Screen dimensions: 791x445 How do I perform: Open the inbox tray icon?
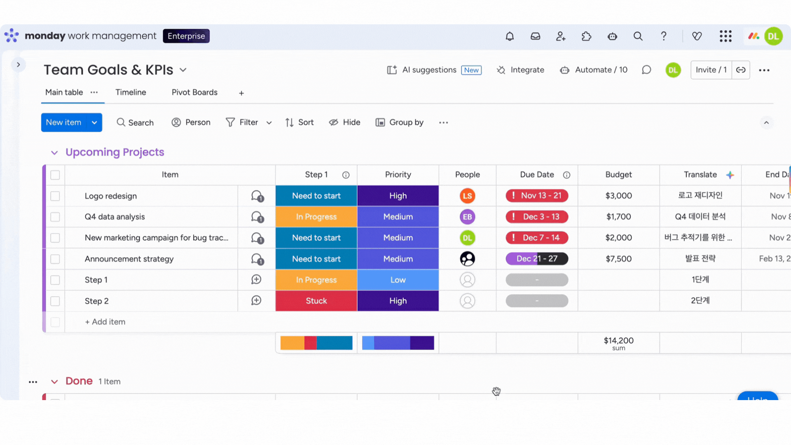click(535, 36)
